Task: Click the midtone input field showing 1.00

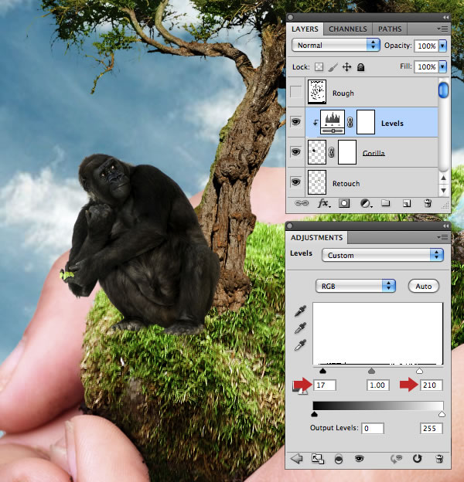Action: [x=378, y=385]
